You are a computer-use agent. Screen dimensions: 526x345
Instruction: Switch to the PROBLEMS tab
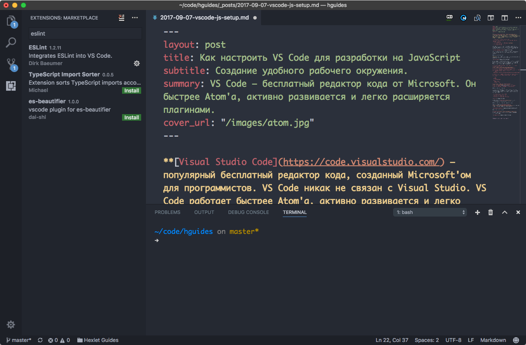167,212
